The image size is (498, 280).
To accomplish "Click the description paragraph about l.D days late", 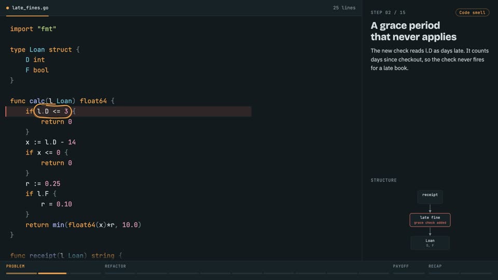I will click(x=430, y=59).
